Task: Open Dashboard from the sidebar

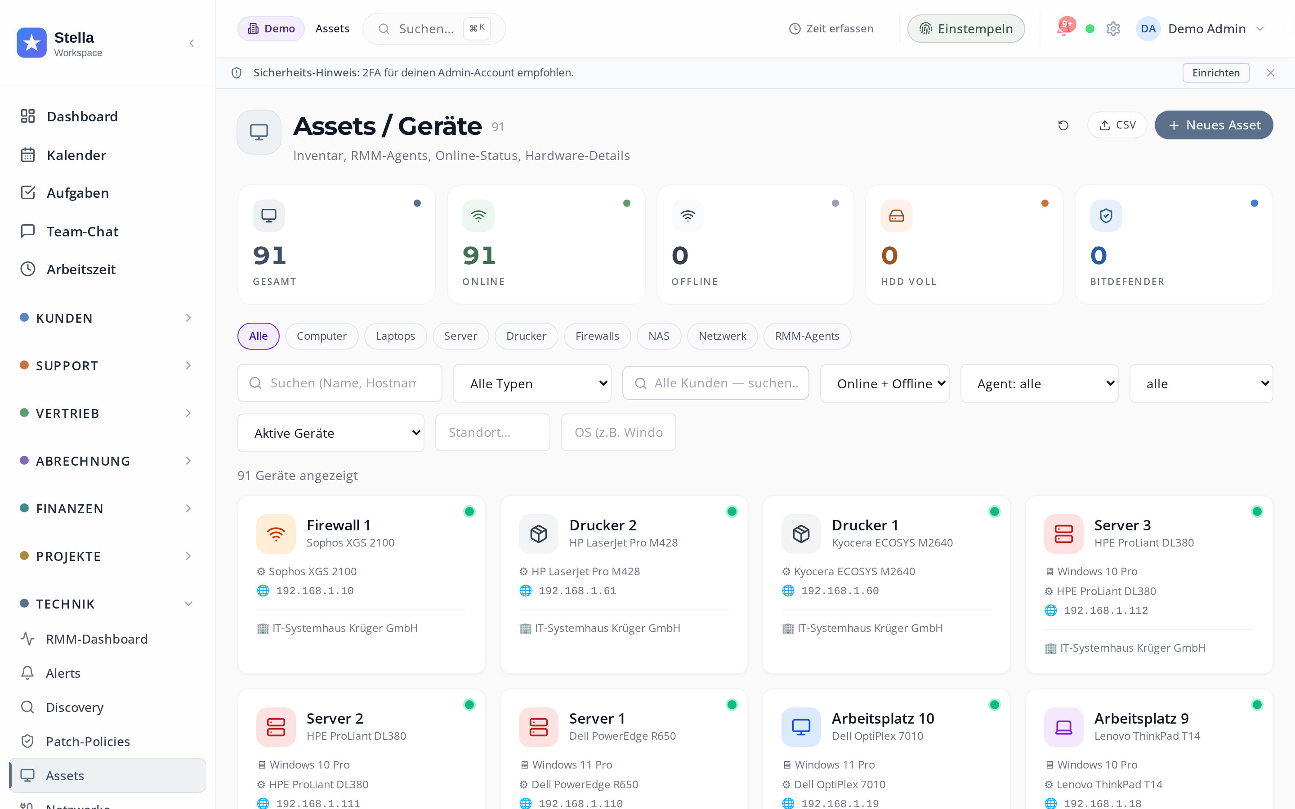Action: (x=107, y=116)
